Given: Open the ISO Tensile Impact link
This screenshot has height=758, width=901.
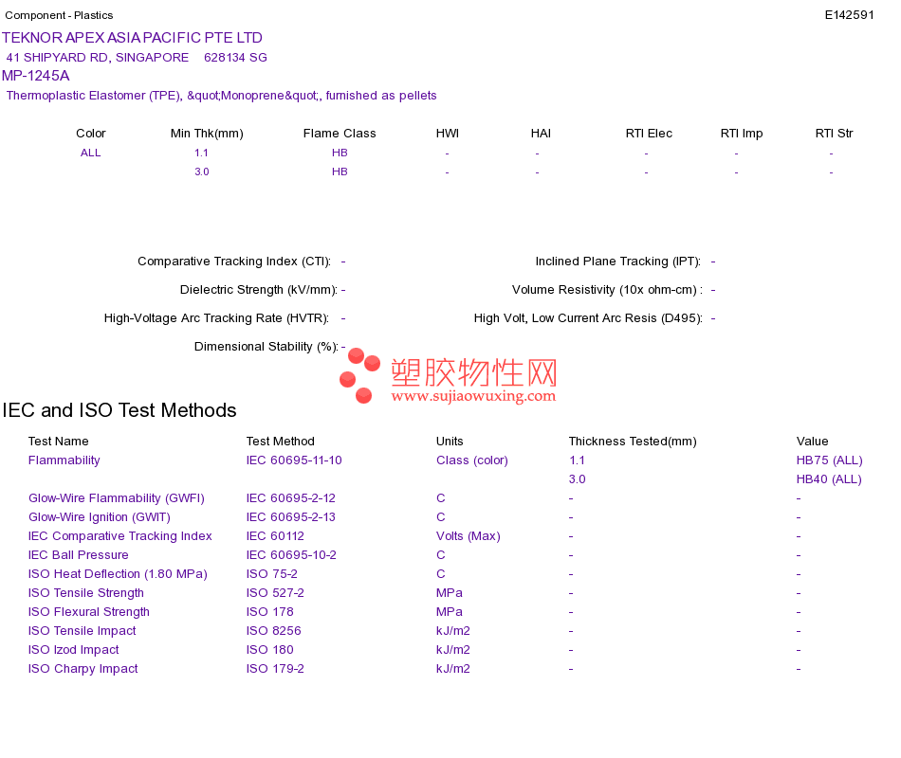Looking at the screenshot, I should 83,631.
